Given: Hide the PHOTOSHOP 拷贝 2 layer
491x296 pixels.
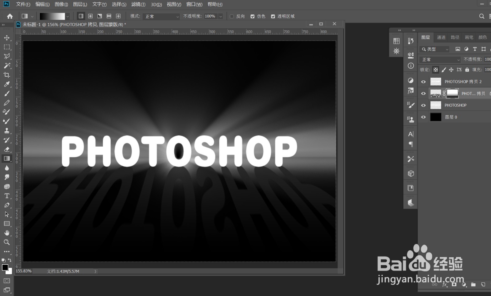Looking at the screenshot, I should pos(423,82).
